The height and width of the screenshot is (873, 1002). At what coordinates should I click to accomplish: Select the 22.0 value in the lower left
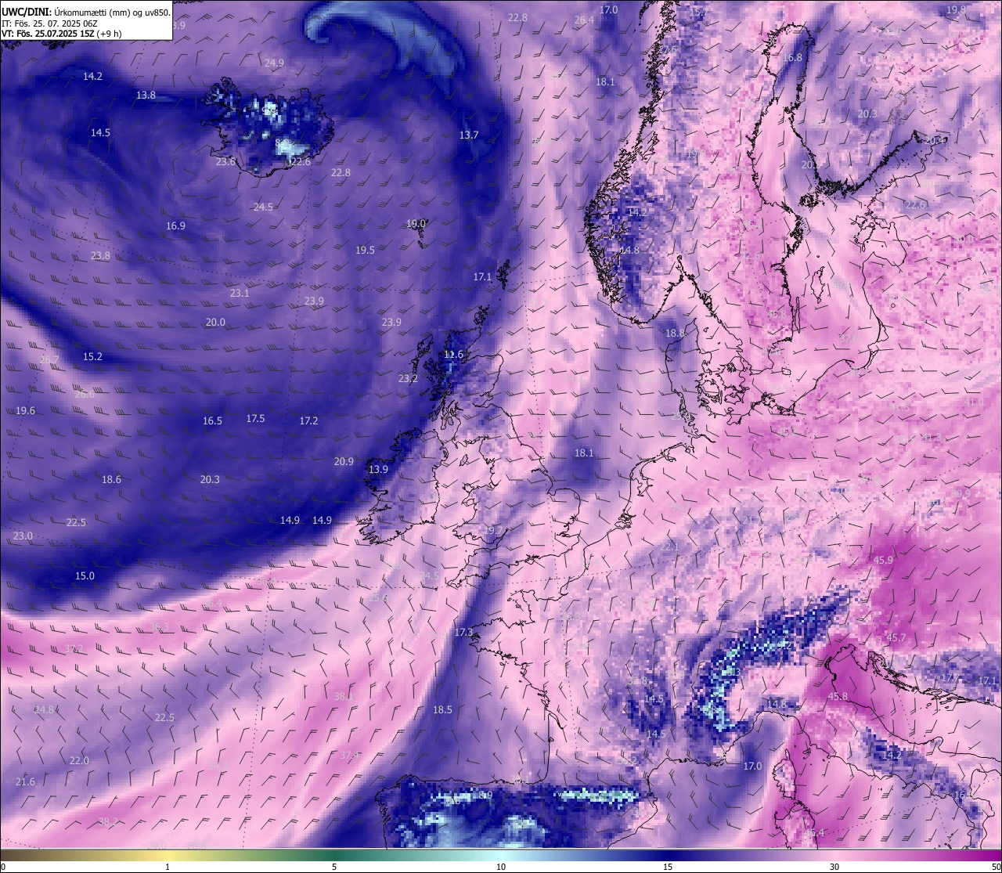(x=79, y=760)
